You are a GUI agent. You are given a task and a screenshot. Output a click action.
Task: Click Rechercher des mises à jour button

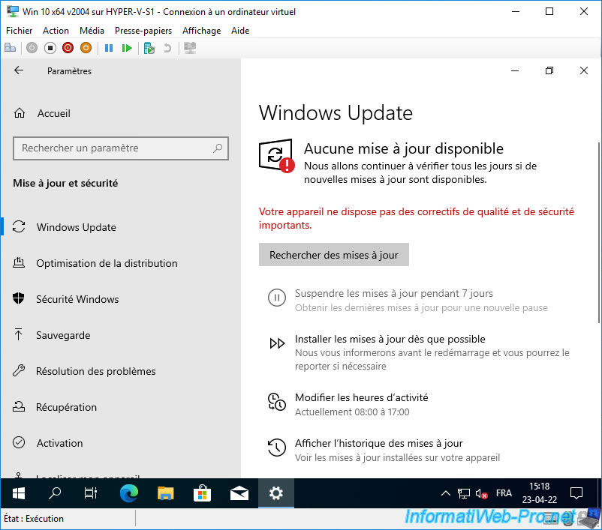333,255
